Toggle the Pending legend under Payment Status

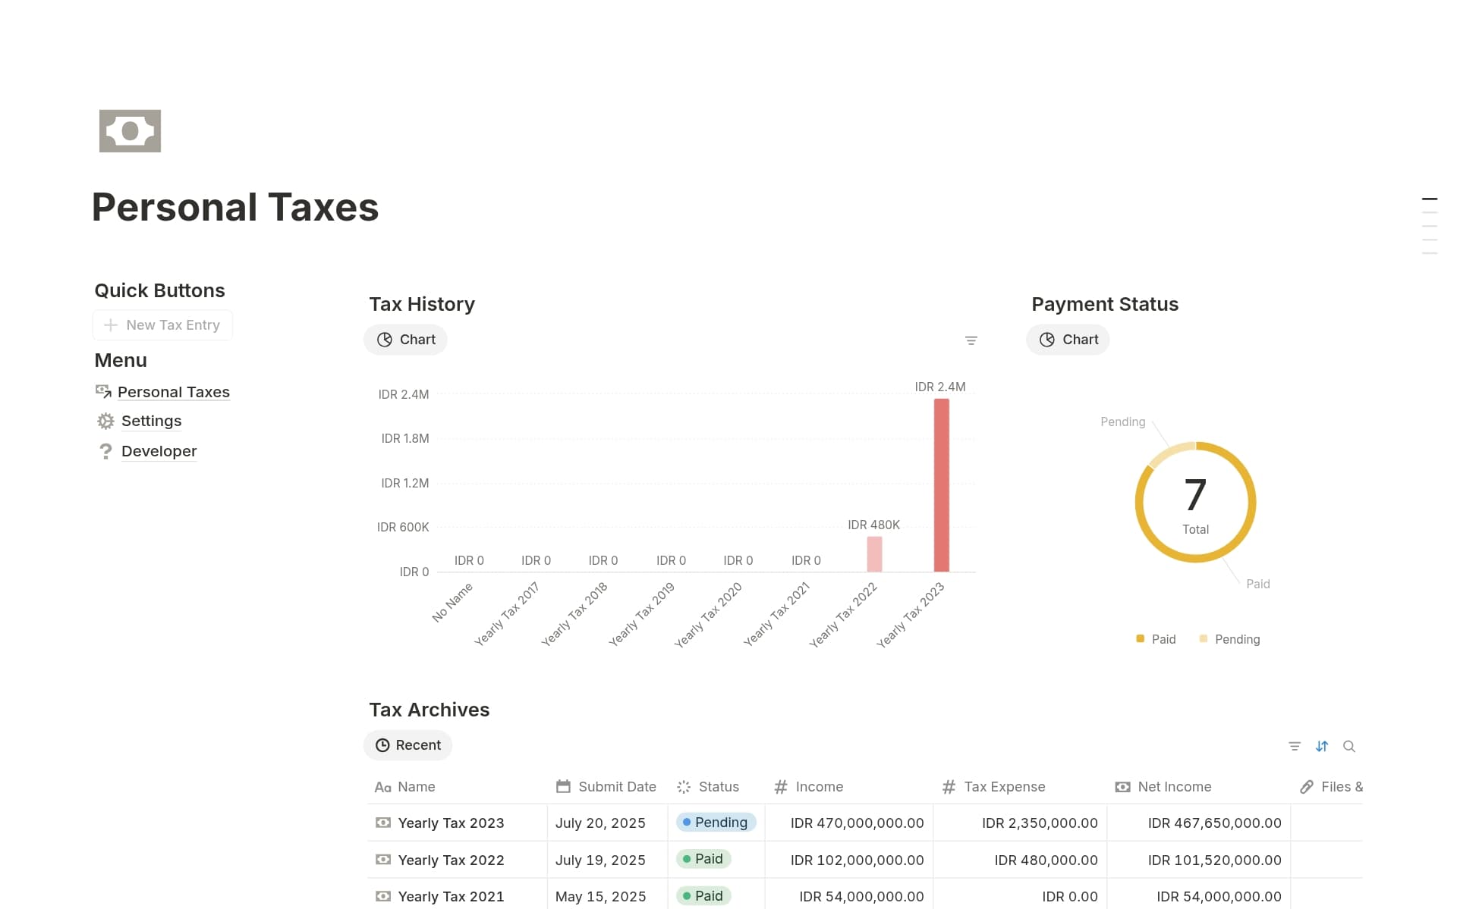point(1229,638)
